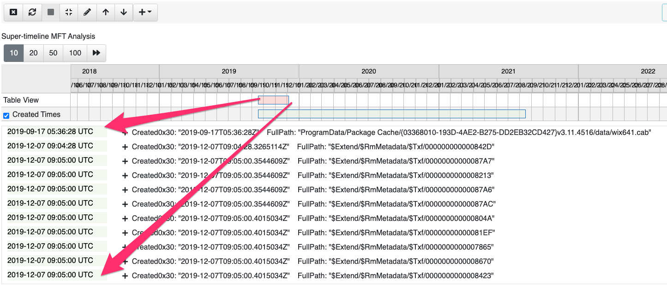The width and height of the screenshot is (667, 299).
Task: Select the compress/fit view icon
Action: pyautogui.click(x=68, y=12)
